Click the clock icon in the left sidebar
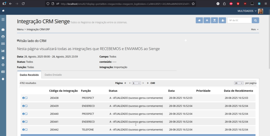The height and width of the screenshot is (136, 270). pos(3,65)
